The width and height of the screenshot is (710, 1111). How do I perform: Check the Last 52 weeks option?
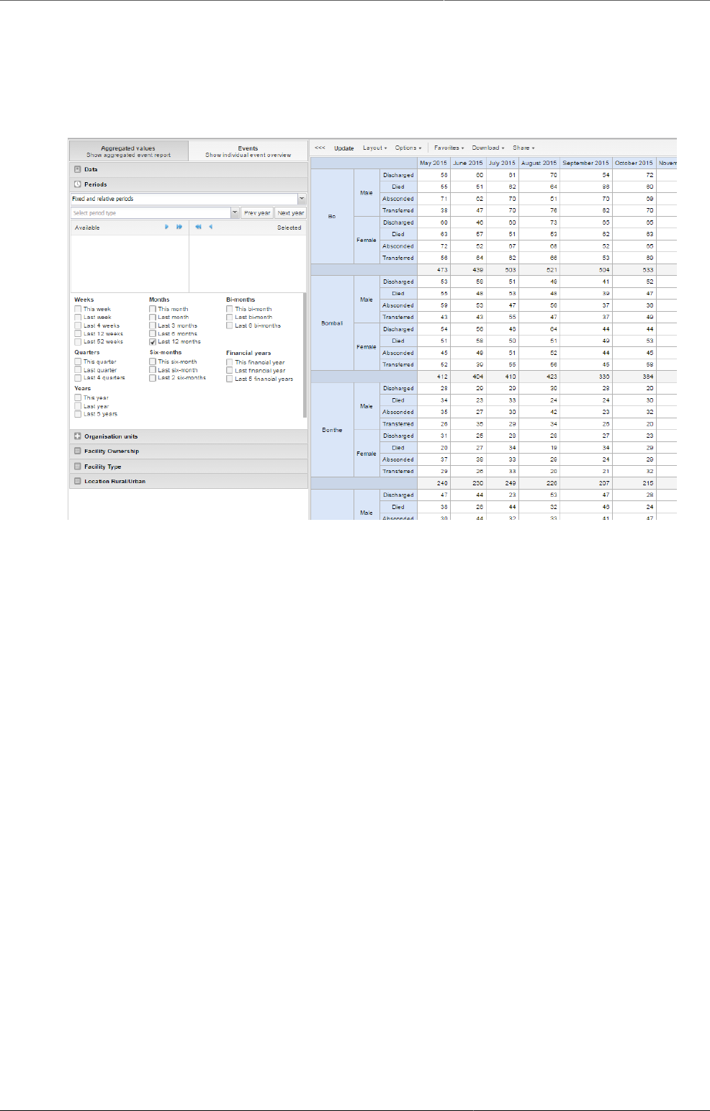click(78, 342)
